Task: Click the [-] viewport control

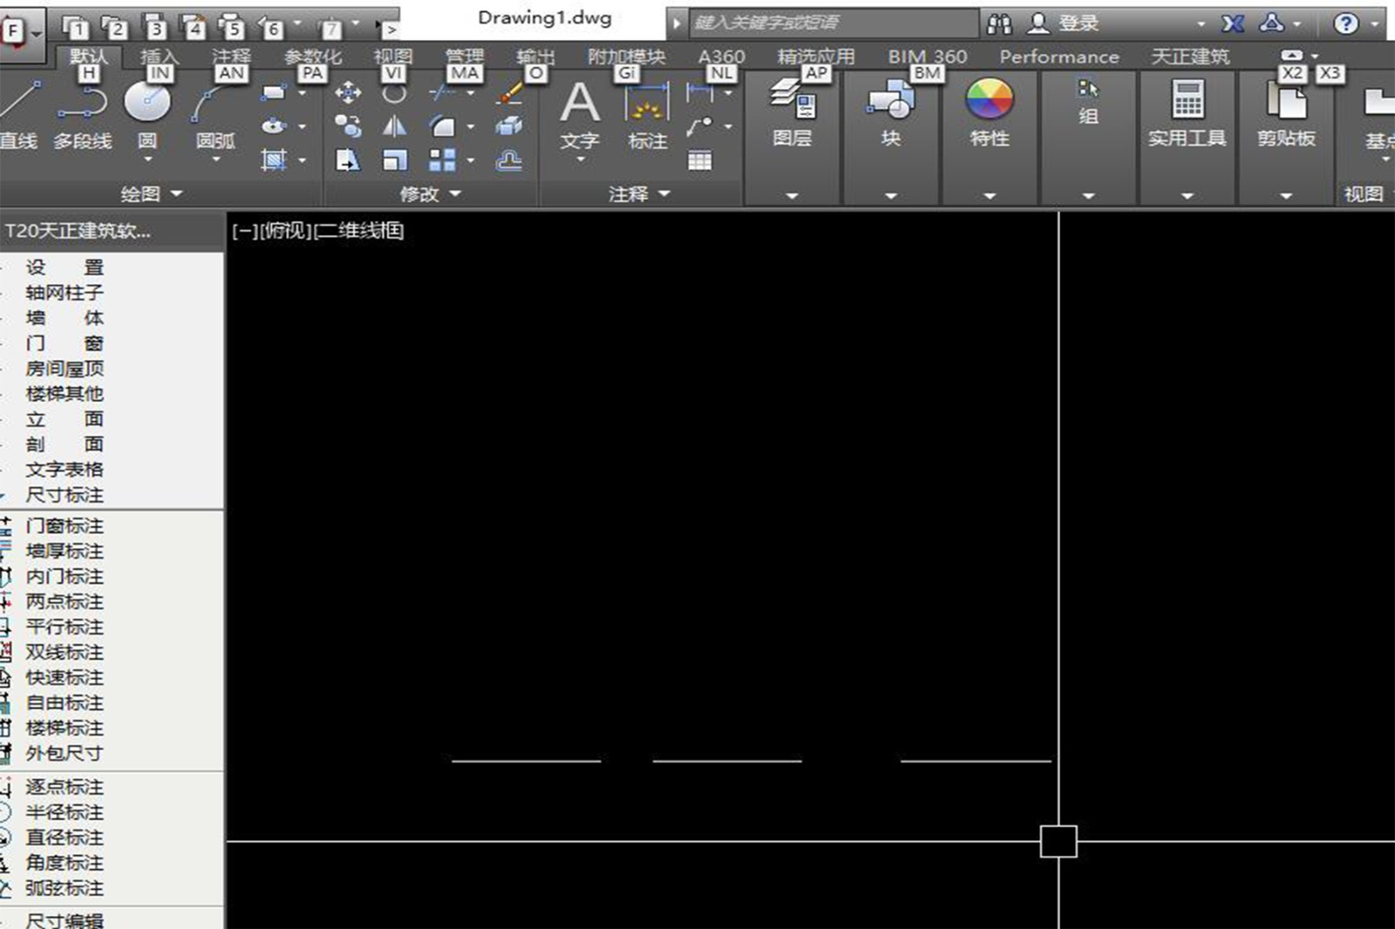Action: [245, 231]
